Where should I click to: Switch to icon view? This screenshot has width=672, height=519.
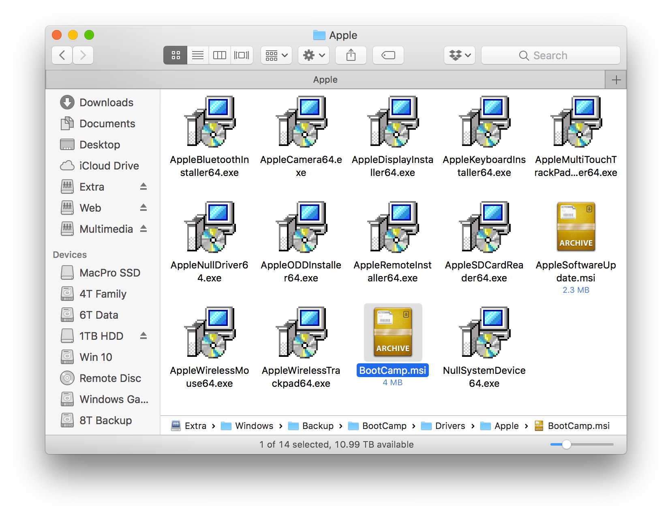pos(175,55)
